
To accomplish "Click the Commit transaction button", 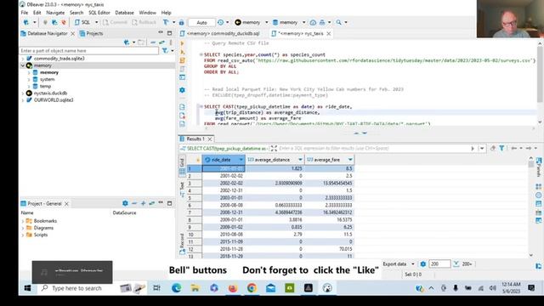I will (x=116, y=22).
